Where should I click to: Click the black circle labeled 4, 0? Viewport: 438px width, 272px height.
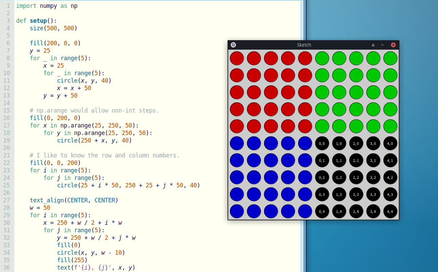coord(390,143)
